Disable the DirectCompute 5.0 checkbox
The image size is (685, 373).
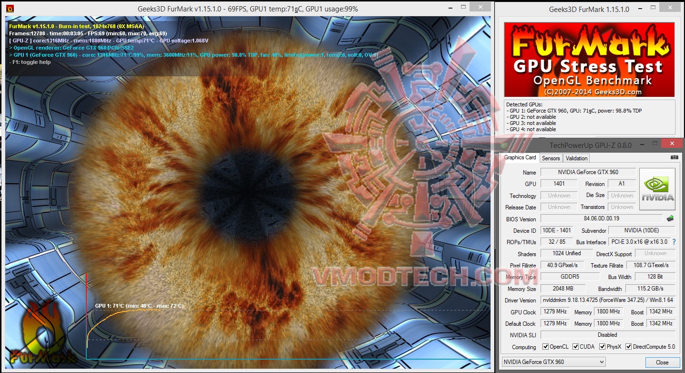(x=629, y=347)
